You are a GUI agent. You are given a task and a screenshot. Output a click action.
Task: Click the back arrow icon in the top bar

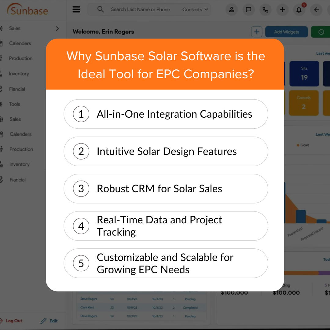316,9
